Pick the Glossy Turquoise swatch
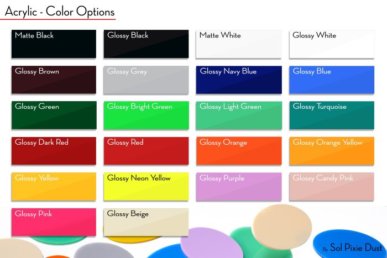The width and height of the screenshot is (387, 258). pos(332,115)
